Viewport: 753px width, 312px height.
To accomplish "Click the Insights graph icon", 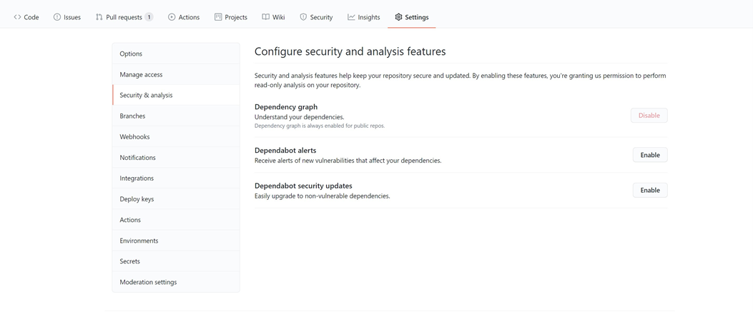I will [351, 17].
